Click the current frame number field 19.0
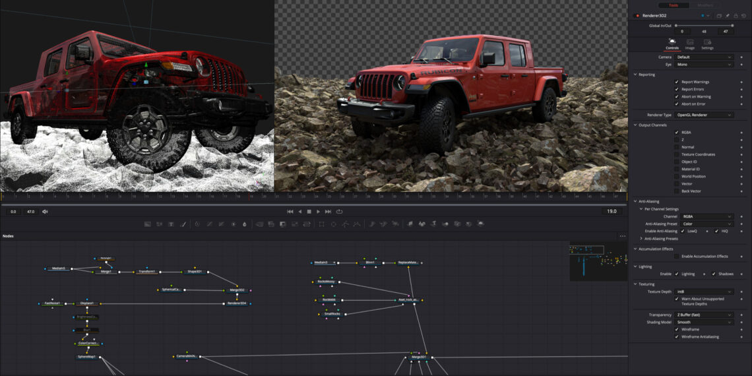The height and width of the screenshot is (376, 752). click(x=611, y=212)
